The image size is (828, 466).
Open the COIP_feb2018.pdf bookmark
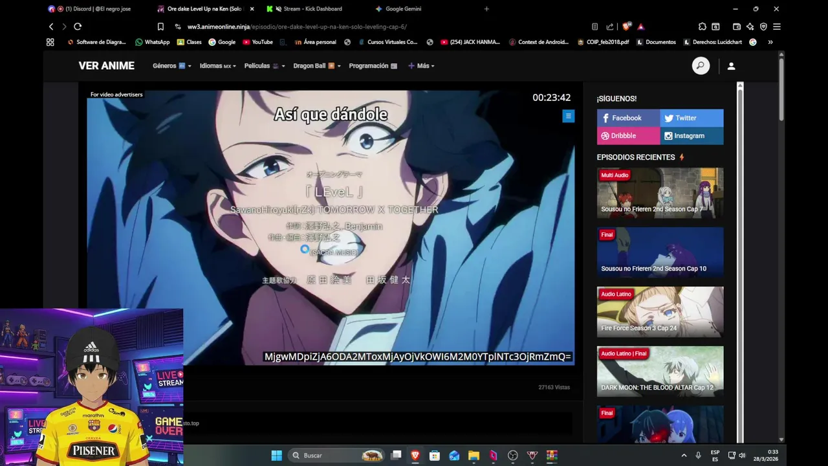[602, 42]
